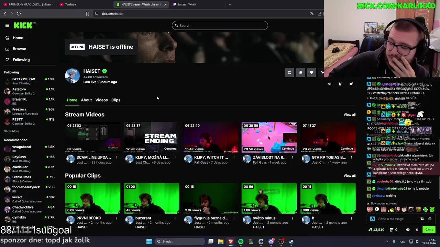Open FrankDimes in Recommended list
The image size is (440, 247).
pyautogui.click(x=29, y=179)
